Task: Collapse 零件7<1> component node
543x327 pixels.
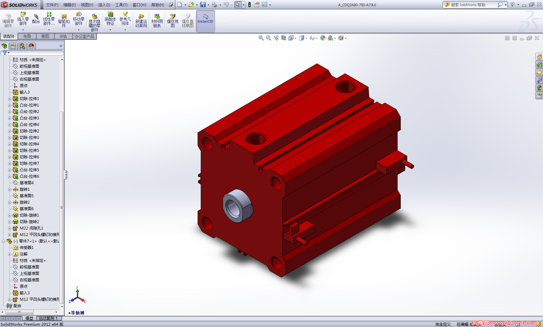Action: tap(4, 241)
